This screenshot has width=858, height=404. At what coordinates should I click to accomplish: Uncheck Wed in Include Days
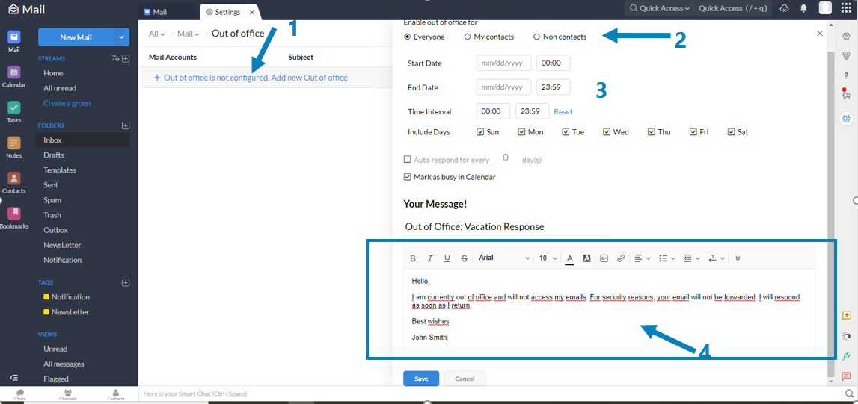pos(607,132)
